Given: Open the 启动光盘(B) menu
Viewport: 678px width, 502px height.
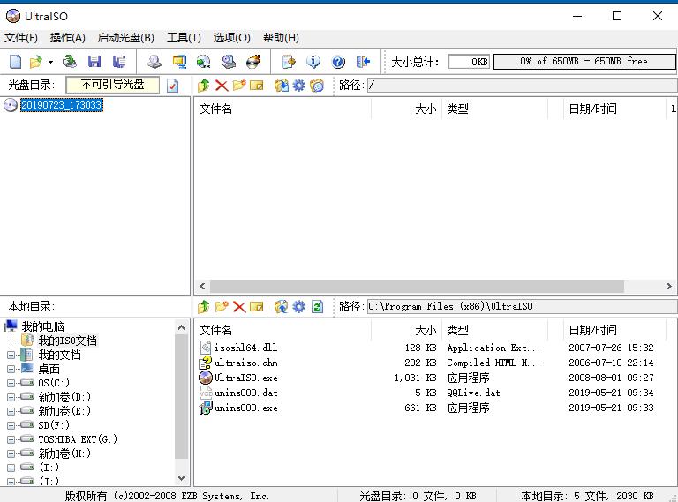Looking at the screenshot, I should click(x=126, y=38).
